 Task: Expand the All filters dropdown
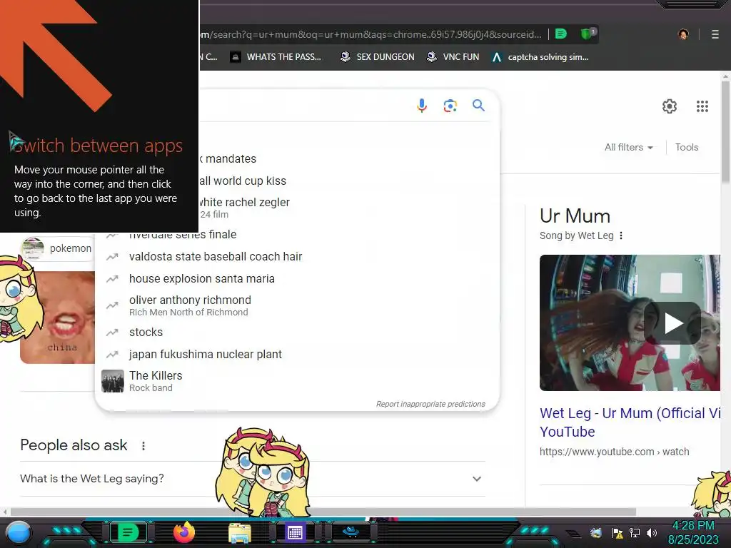628,147
